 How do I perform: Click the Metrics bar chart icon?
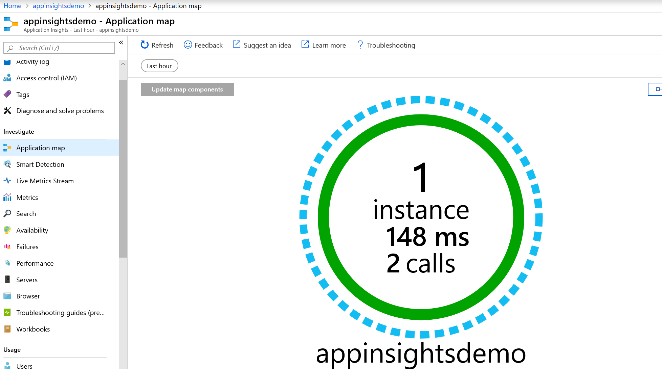(7, 197)
